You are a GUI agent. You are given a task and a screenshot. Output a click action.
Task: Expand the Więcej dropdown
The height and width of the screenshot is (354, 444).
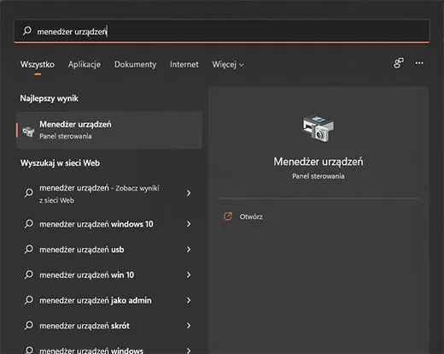pos(228,65)
